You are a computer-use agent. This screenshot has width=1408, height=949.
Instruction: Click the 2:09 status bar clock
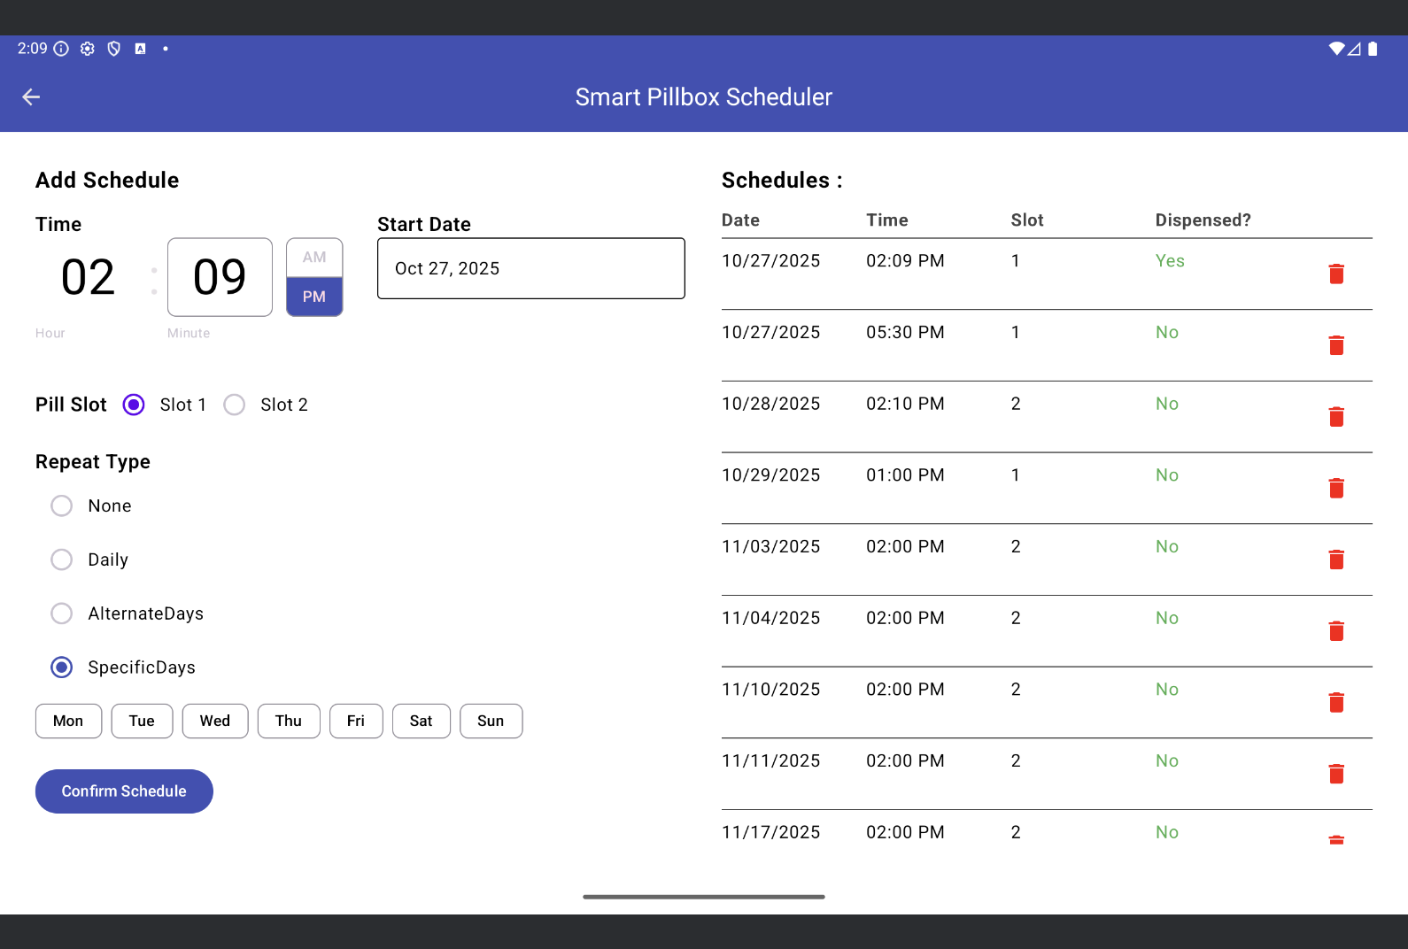(x=33, y=49)
